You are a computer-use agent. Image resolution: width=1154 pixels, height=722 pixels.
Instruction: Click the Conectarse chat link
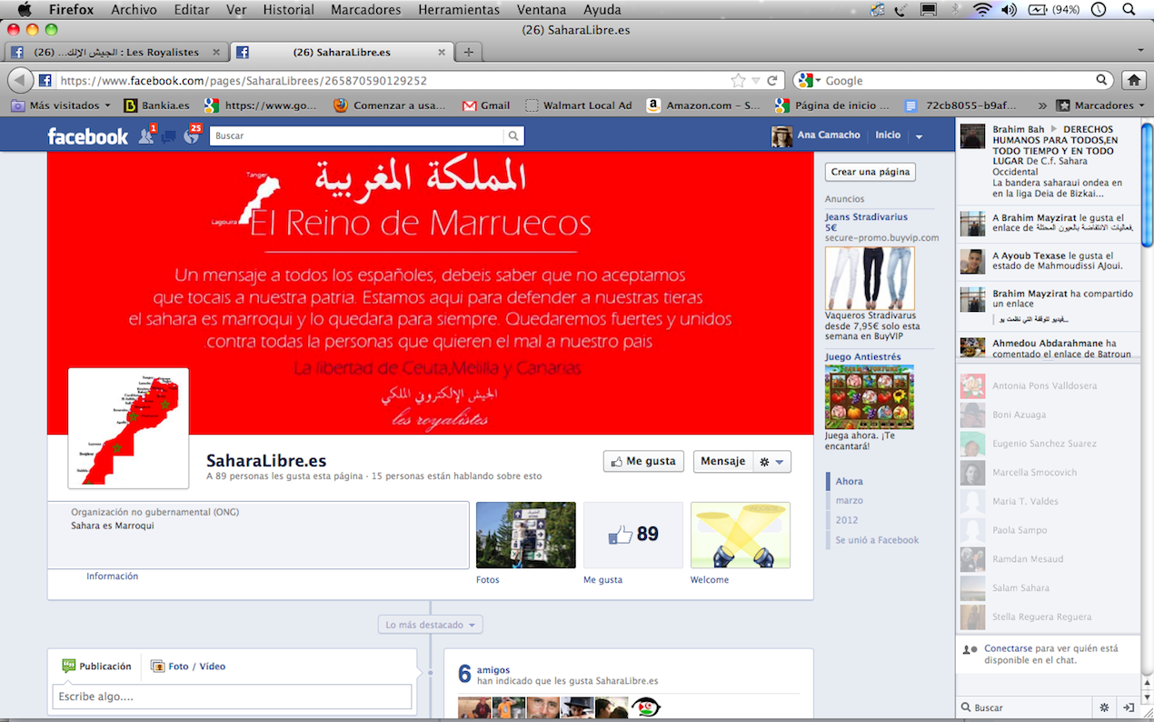[x=1008, y=648]
